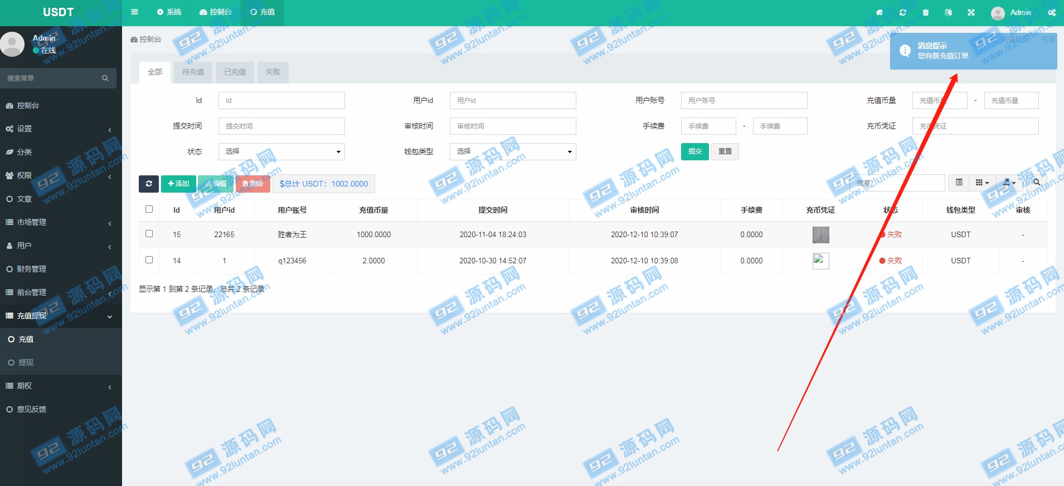The height and width of the screenshot is (486, 1064).
Task: Open the language switch icon
Action: click(948, 12)
